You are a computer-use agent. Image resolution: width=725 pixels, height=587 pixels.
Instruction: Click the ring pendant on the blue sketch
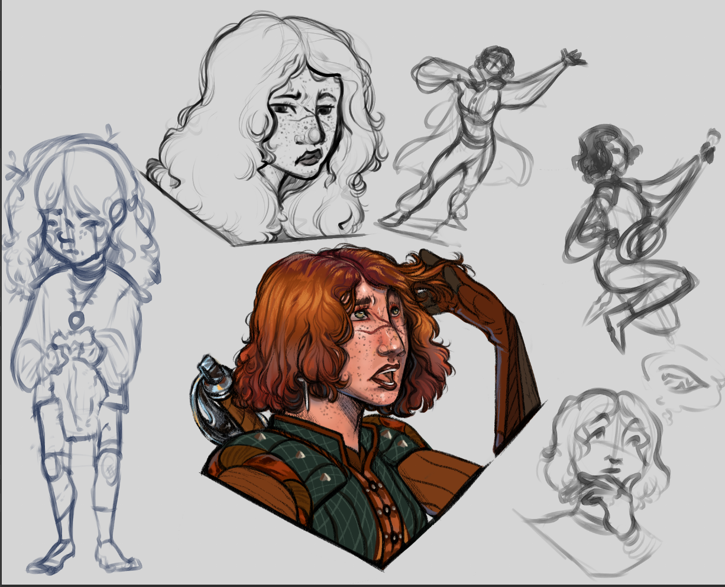coord(76,320)
